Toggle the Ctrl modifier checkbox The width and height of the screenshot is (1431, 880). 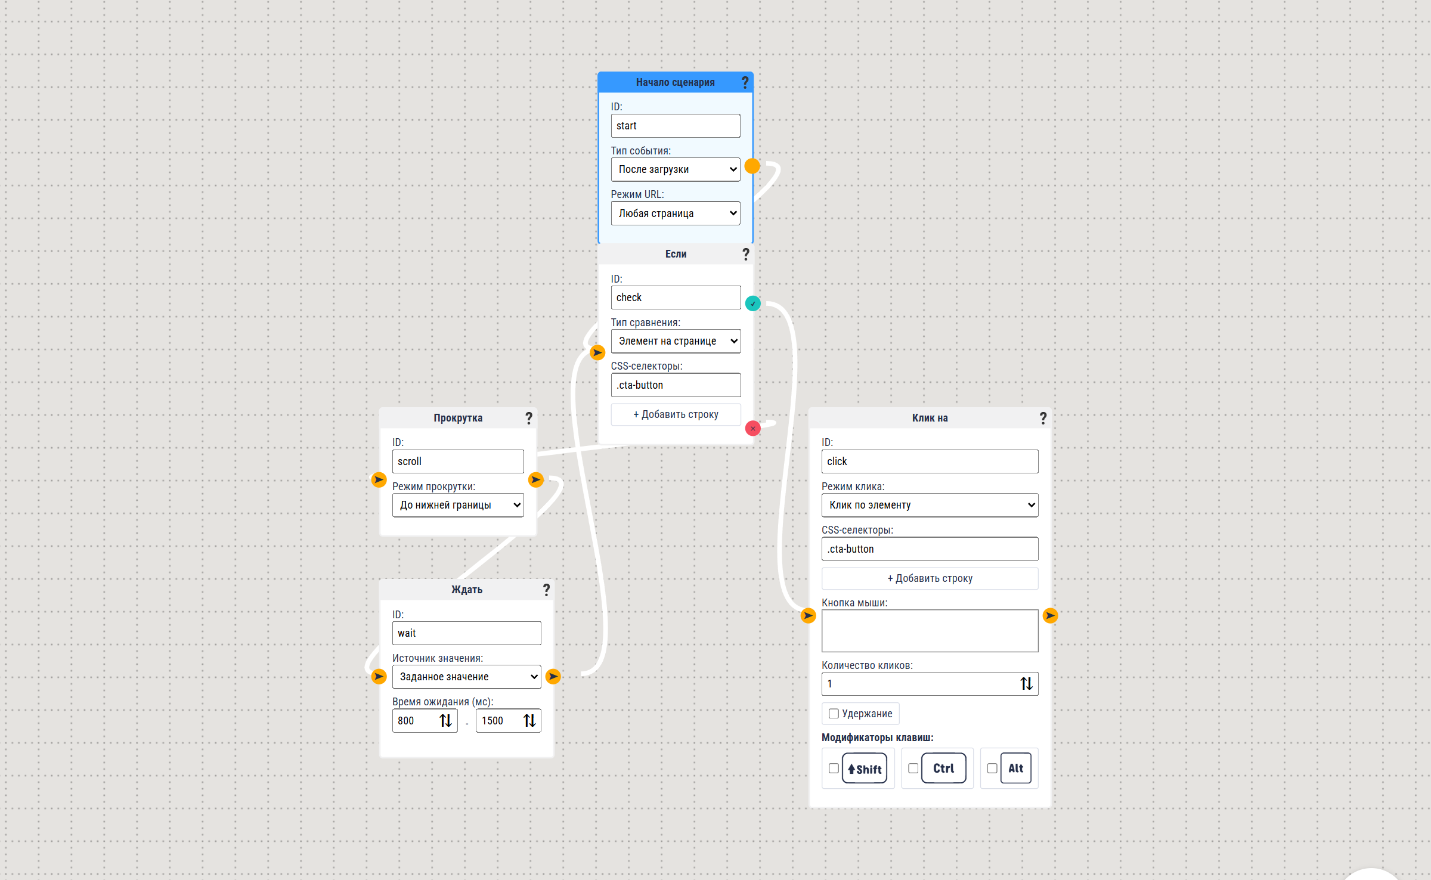pyautogui.click(x=913, y=769)
